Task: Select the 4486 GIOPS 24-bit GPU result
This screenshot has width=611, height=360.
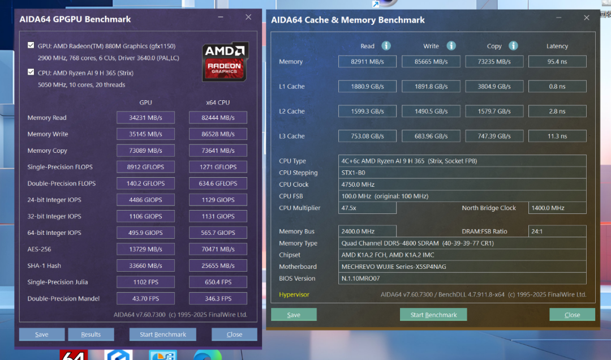Action: point(146,200)
